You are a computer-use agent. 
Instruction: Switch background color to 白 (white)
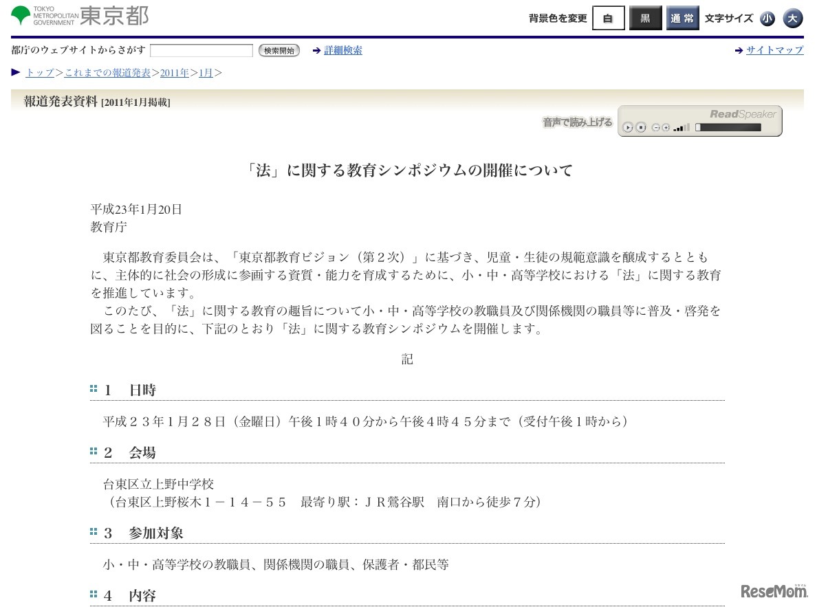(x=608, y=19)
